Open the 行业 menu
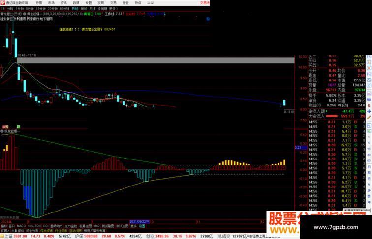Screen dimensions: 372x239 click(125, 3)
